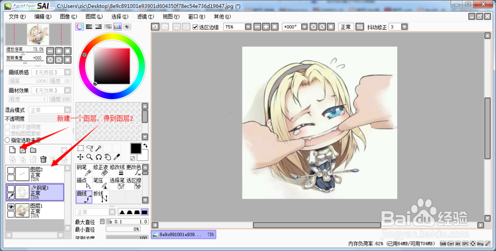The height and width of the screenshot is (251, 496).
Task: Select the 图层2 layer row
Action: click(35, 174)
